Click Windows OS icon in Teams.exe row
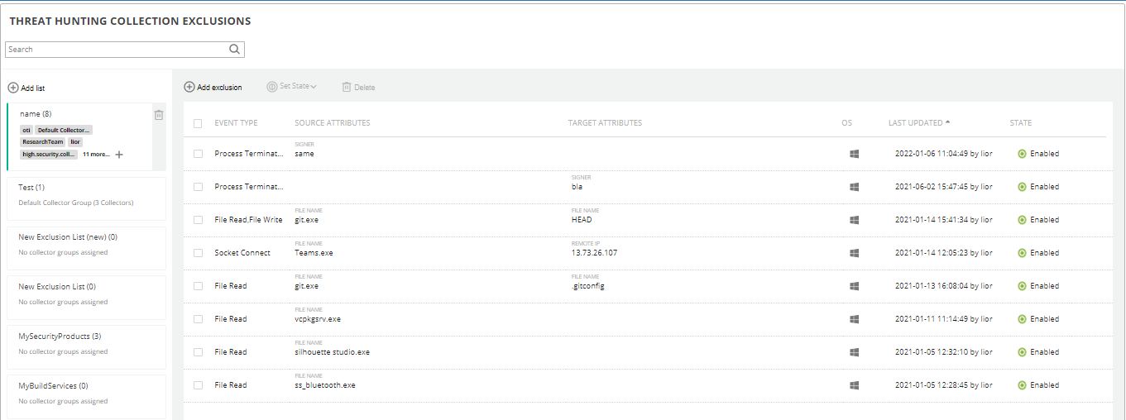 (854, 253)
